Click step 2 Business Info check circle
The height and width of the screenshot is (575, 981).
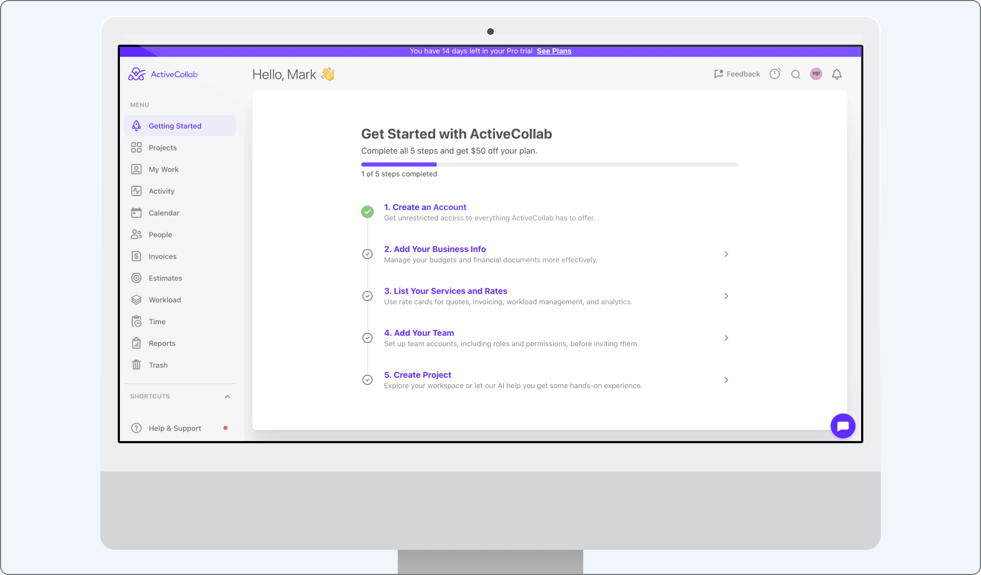(x=367, y=254)
